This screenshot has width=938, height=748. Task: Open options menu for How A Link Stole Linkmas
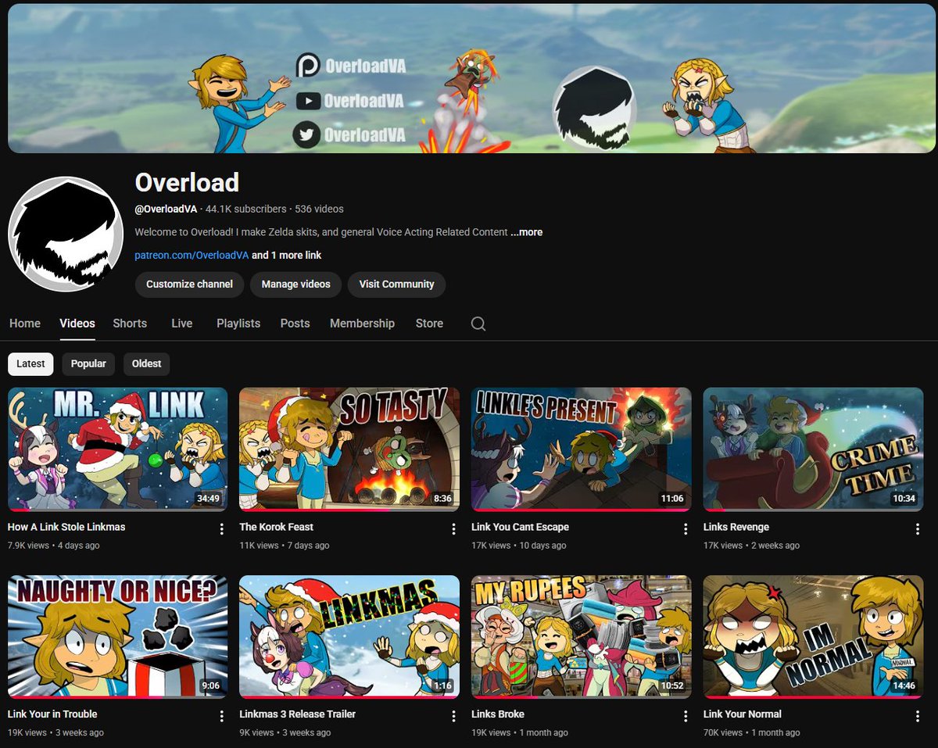(x=222, y=529)
